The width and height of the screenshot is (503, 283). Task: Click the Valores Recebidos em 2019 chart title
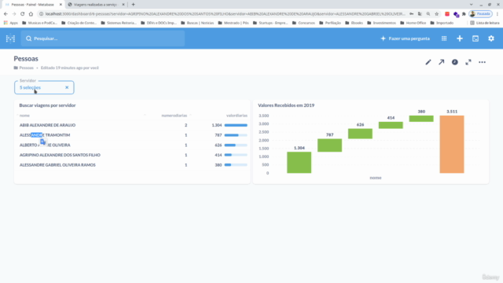point(286,105)
